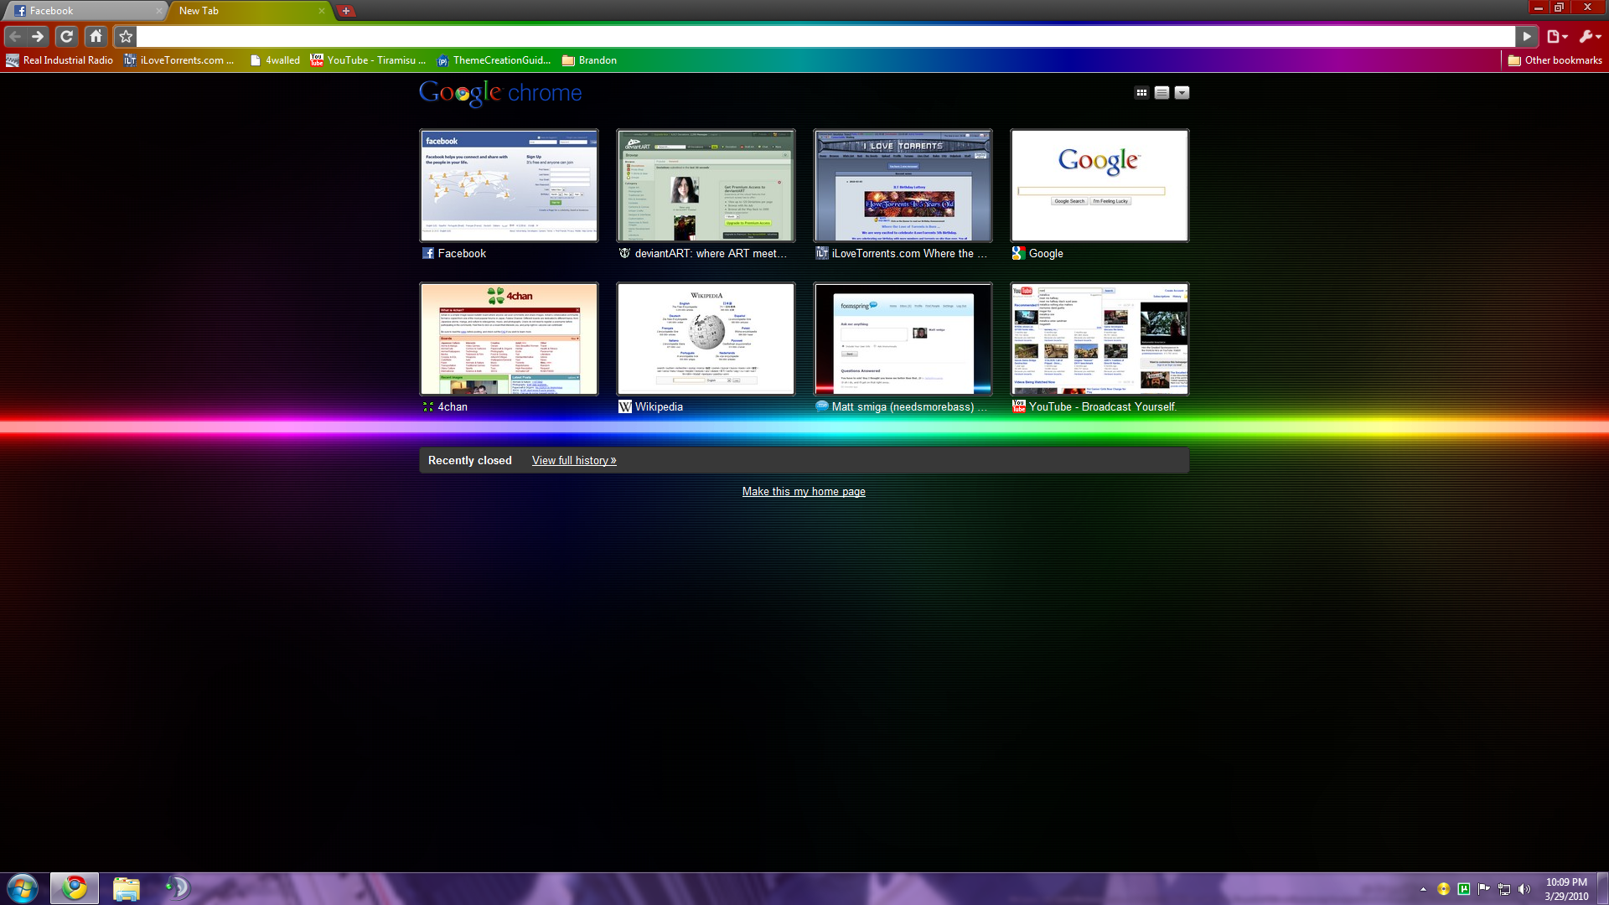
Task: Bookmark this page with the star icon
Action: click(126, 36)
